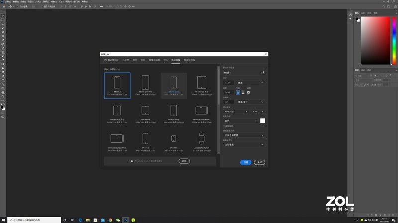Switch to the Film & Video tab

click(x=189, y=60)
